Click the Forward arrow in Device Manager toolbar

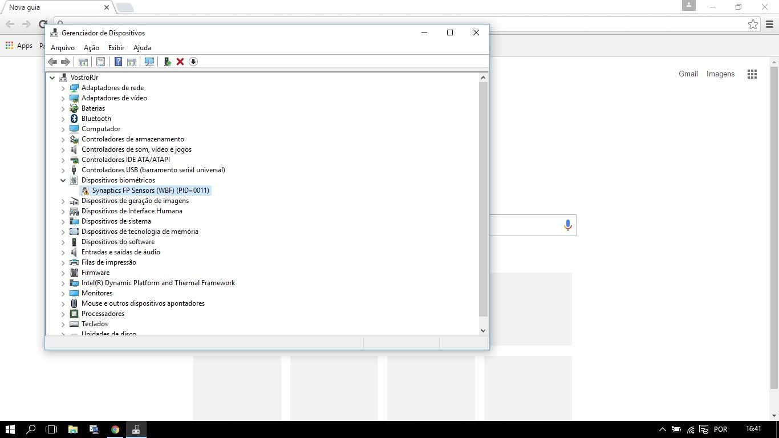[x=66, y=62]
